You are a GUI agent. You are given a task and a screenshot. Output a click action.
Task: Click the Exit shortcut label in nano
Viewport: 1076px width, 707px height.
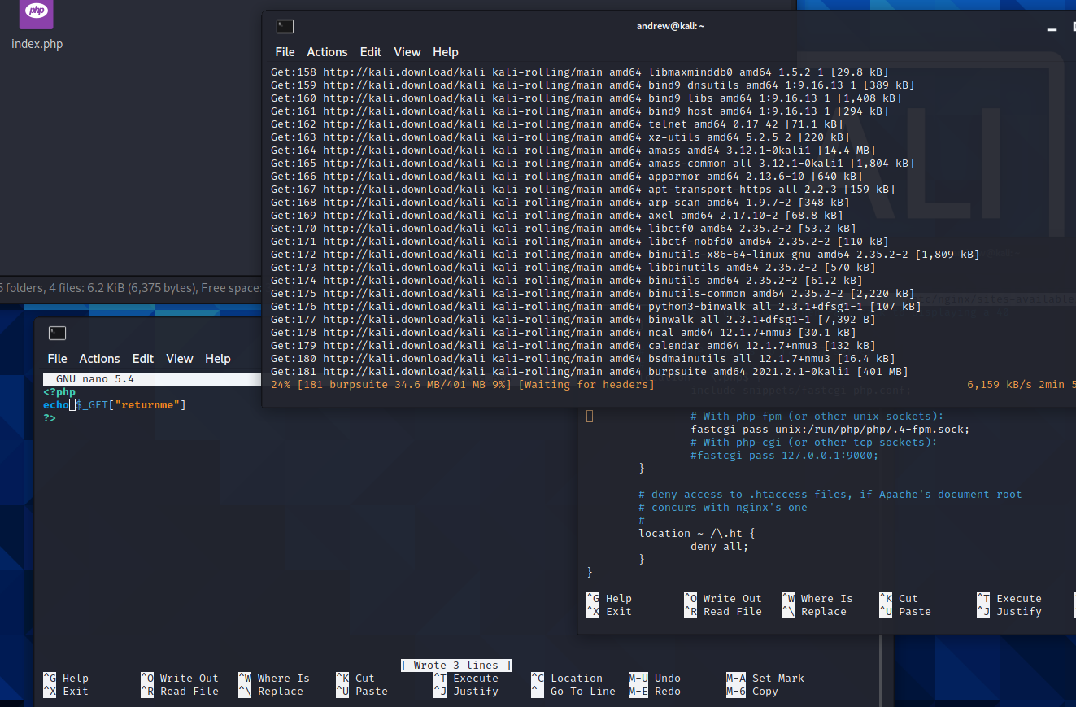(x=75, y=691)
